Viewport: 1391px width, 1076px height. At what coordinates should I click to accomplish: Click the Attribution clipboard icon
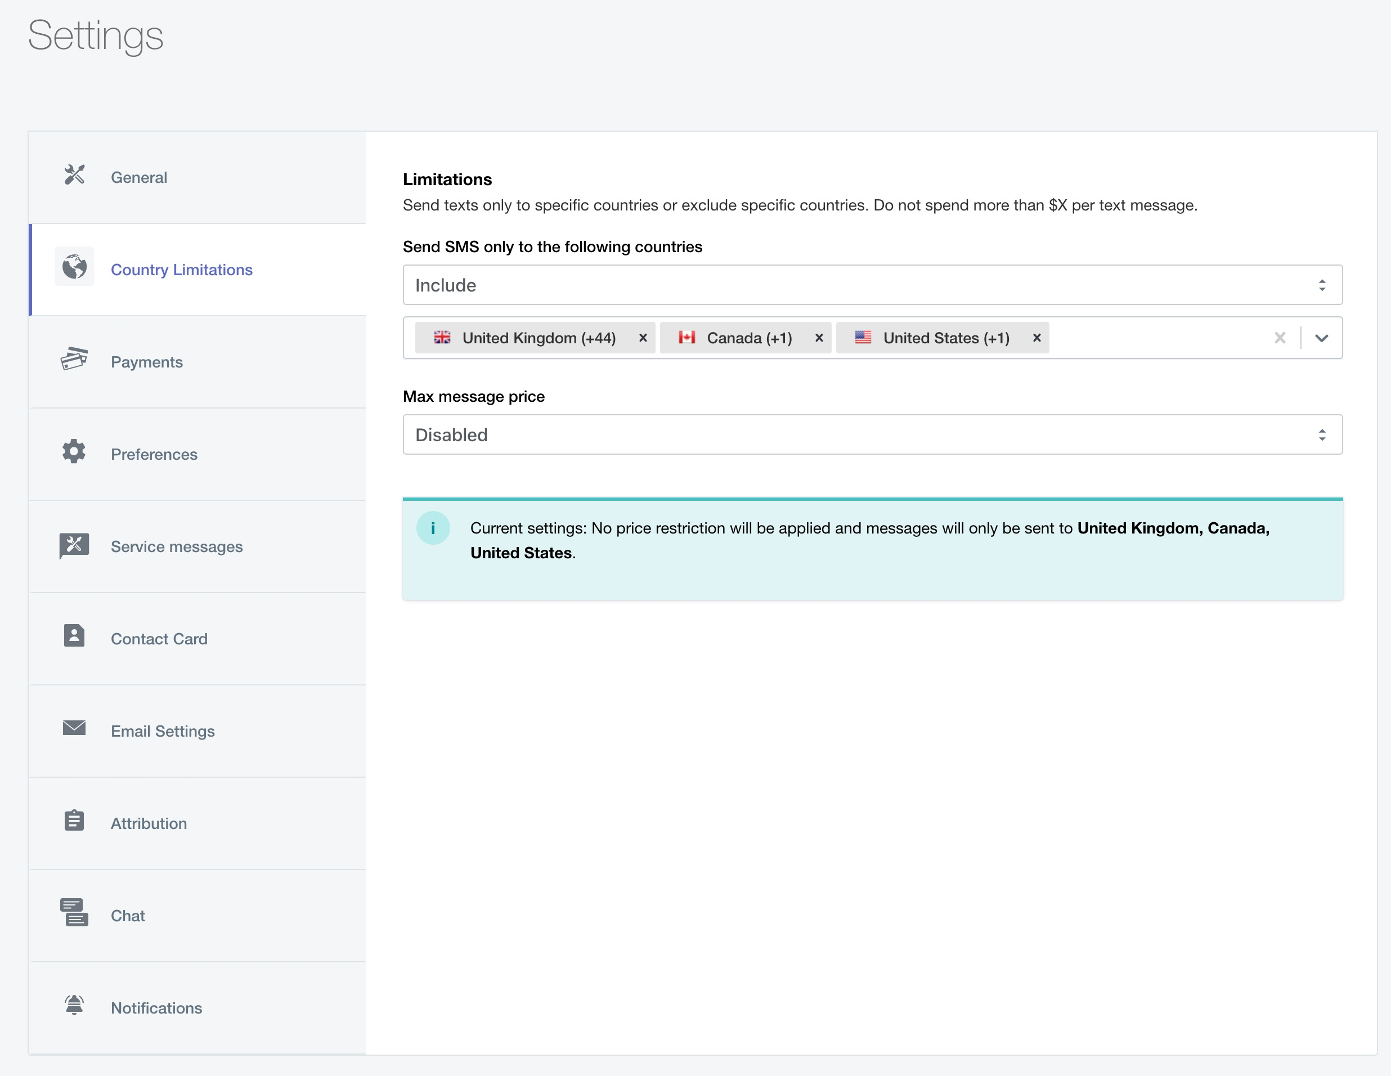pos(74,821)
